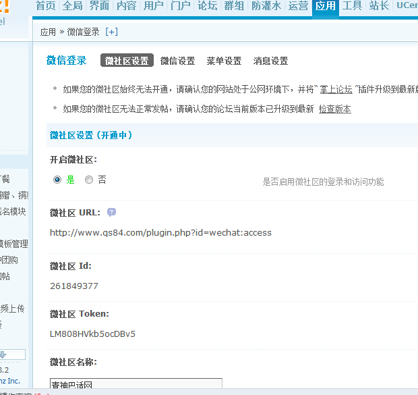Viewport: 418px width, 395px height.
Task: Click the 微社区 URL value text
Action: pyautogui.click(x=160, y=233)
